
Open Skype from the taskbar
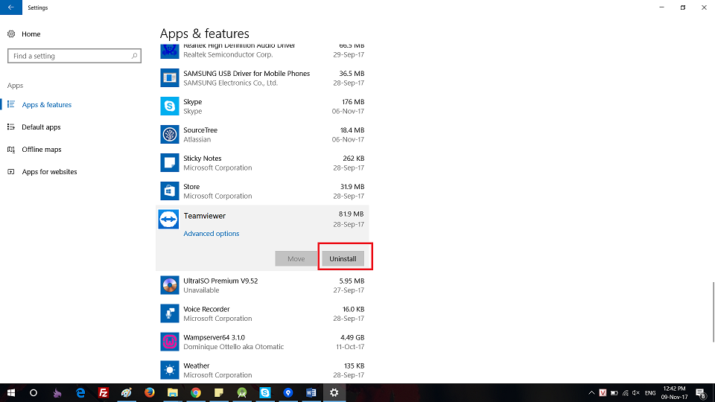point(265,393)
